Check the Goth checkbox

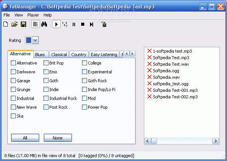(x=46, y=81)
